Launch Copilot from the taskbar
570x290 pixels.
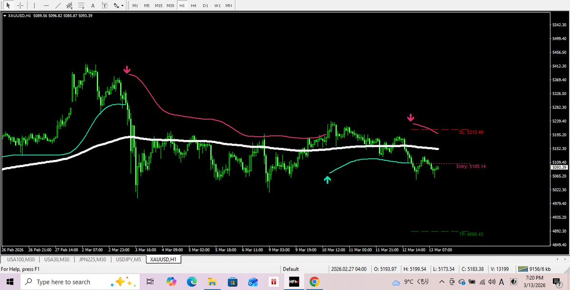coord(171,282)
